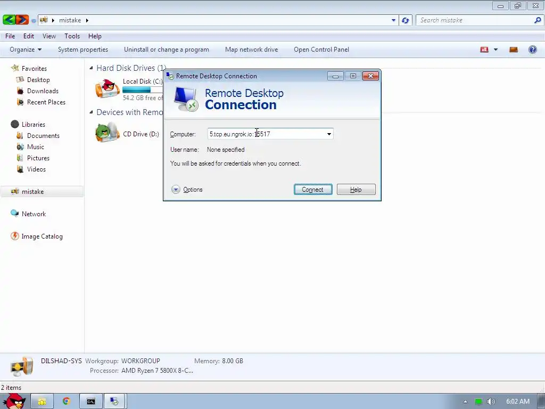This screenshot has height=409, width=545.
Task: Open address bar history dropdown arrow
Action: (393, 20)
